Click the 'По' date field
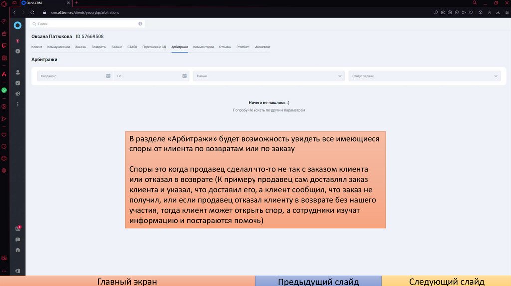This screenshot has height=286, width=511. click(151, 76)
